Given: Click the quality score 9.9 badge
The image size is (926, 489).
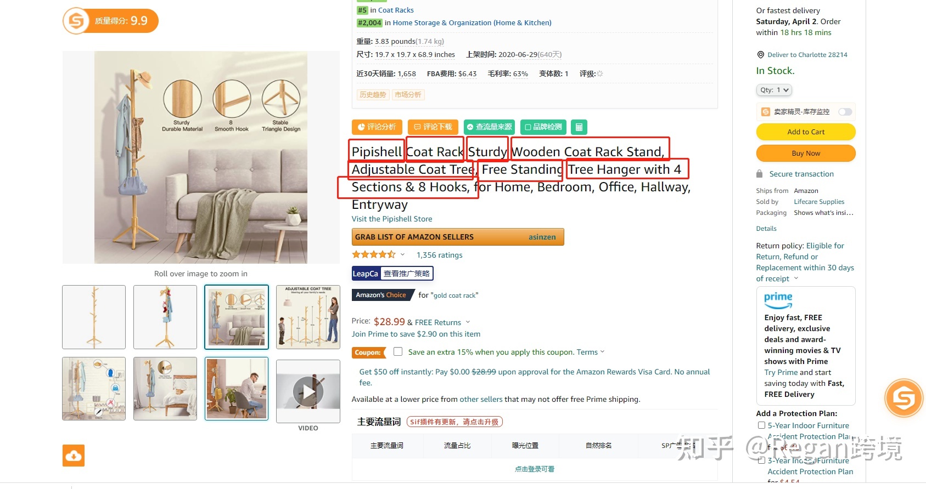Looking at the screenshot, I should (x=110, y=21).
